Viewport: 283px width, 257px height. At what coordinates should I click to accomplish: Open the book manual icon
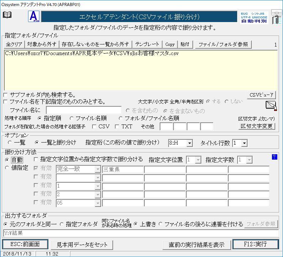(x=7, y=15)
